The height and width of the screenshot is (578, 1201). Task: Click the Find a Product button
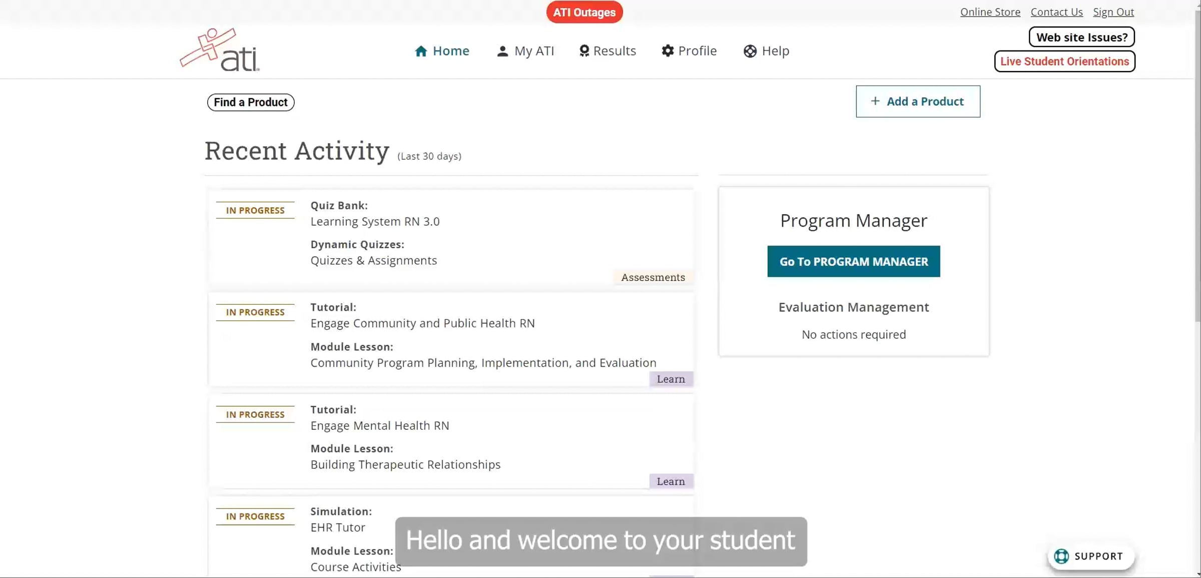click(251, 102)
